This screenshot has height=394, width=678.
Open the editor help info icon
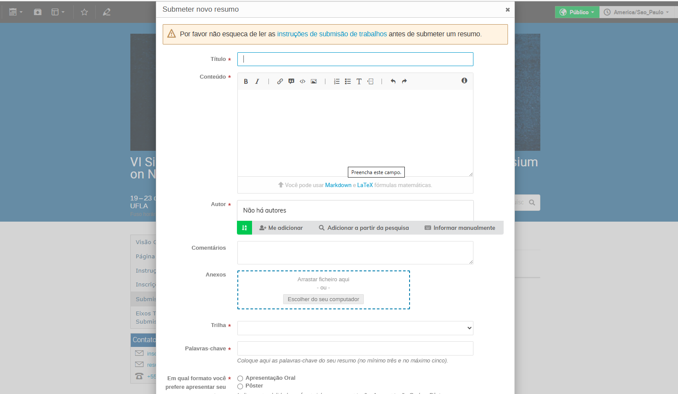[464, 81]
